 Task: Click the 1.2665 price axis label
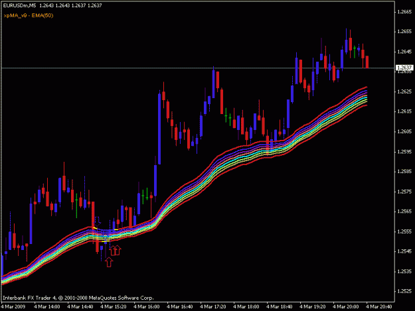pyautogui.click(x=404, y=12)
